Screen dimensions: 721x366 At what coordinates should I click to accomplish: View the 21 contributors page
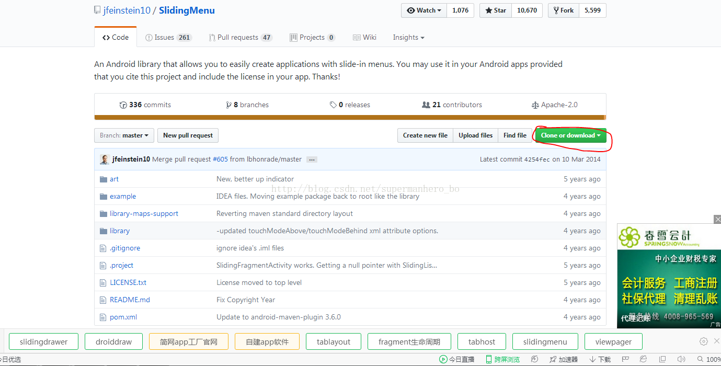[x=452, y=105]
